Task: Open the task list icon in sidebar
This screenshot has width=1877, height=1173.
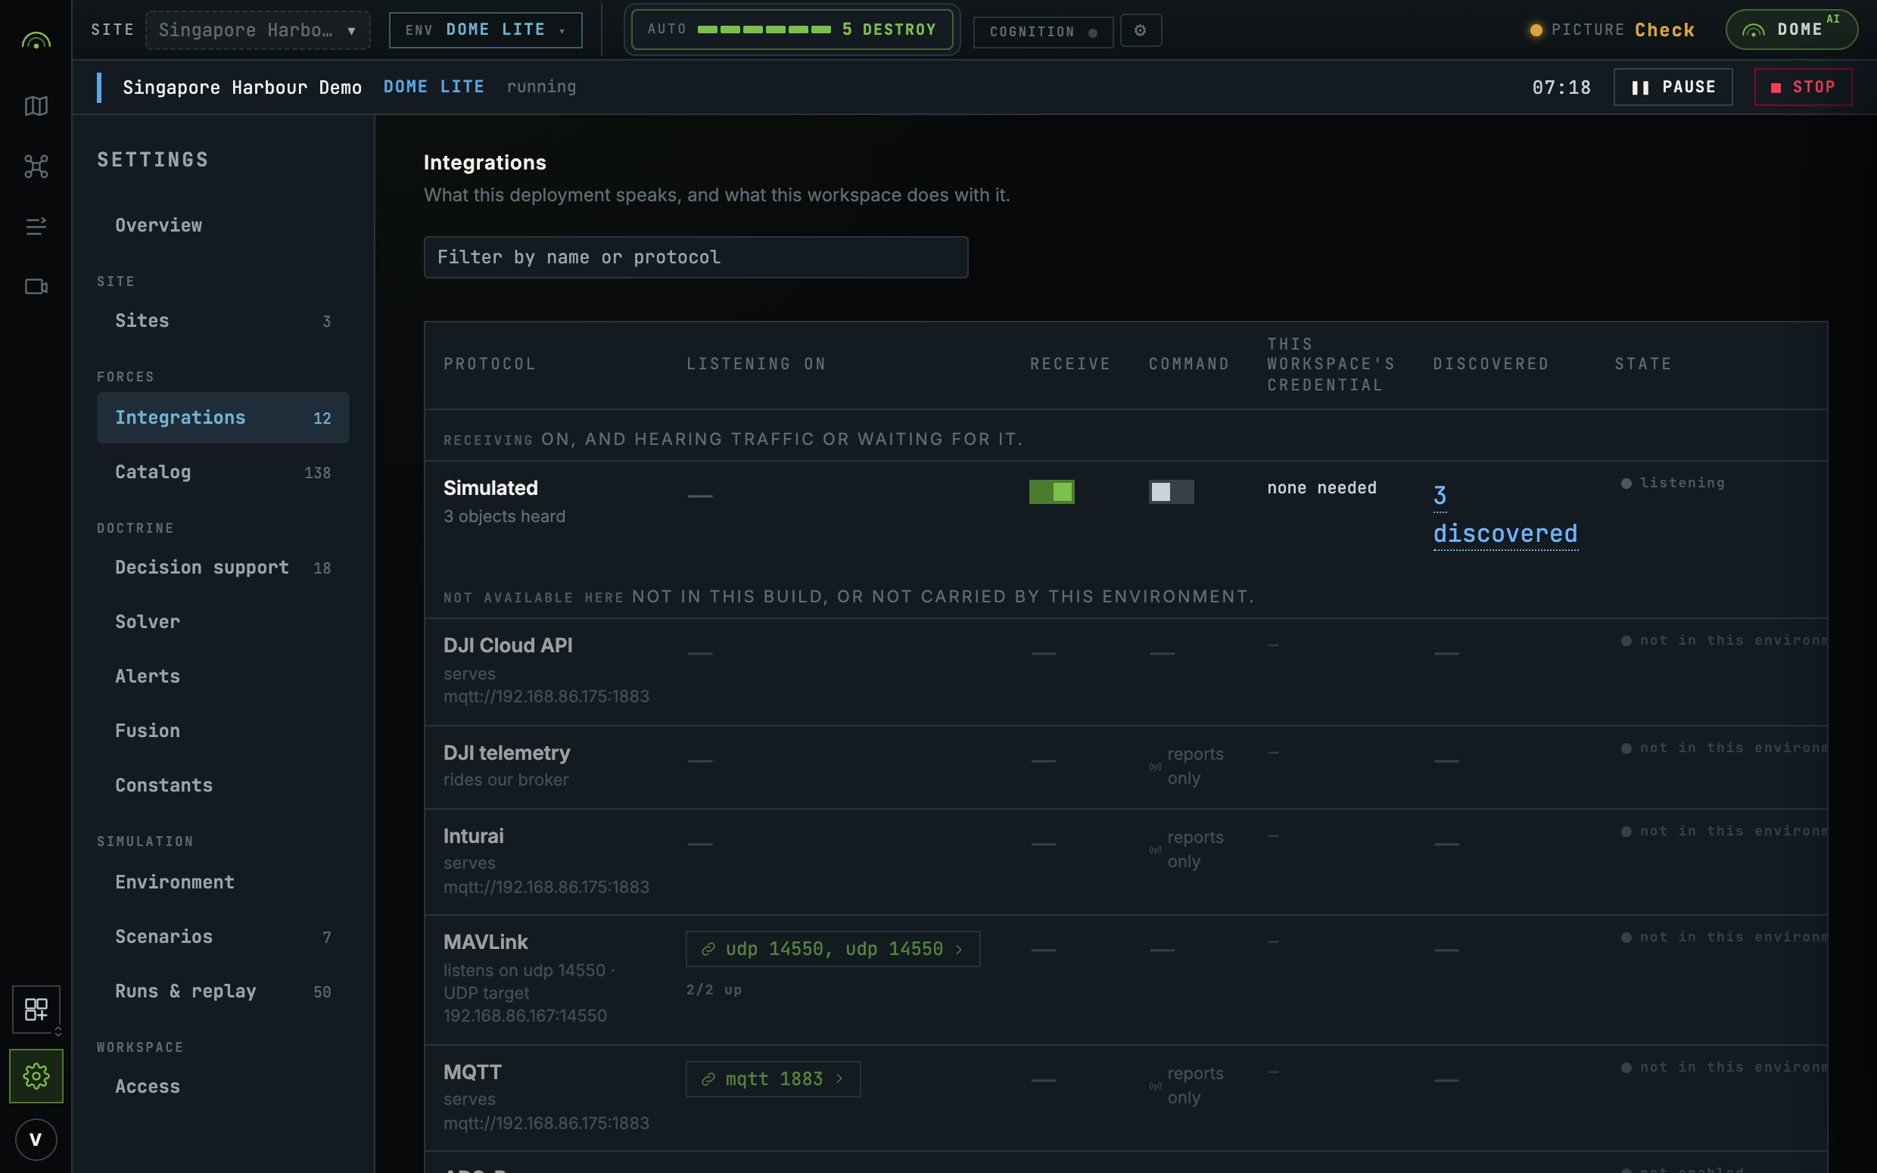Action: pyautogui.click(x=36, y=226)
